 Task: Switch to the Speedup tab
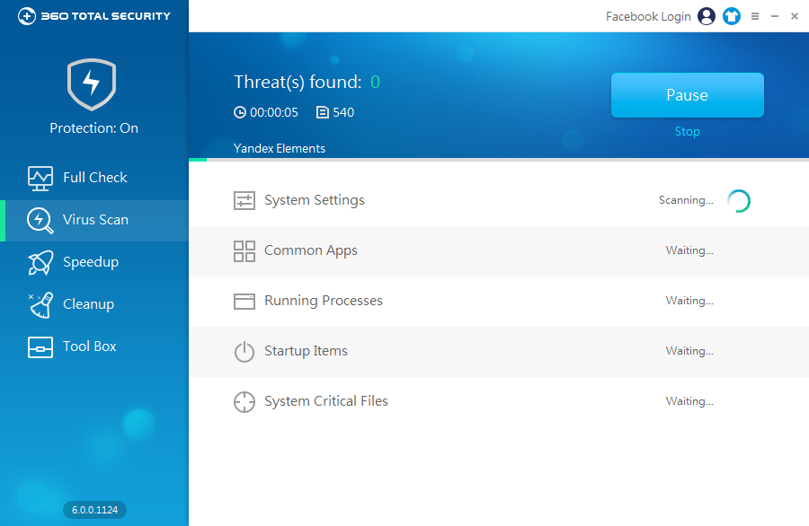[94, 263]
